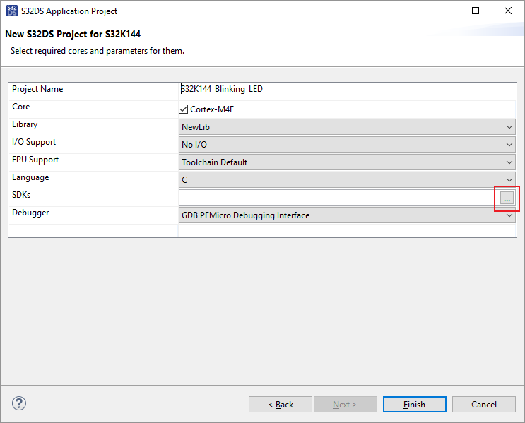This screenshot has height=423, width=525.
Task: Select the Library label
Action: 25,124
